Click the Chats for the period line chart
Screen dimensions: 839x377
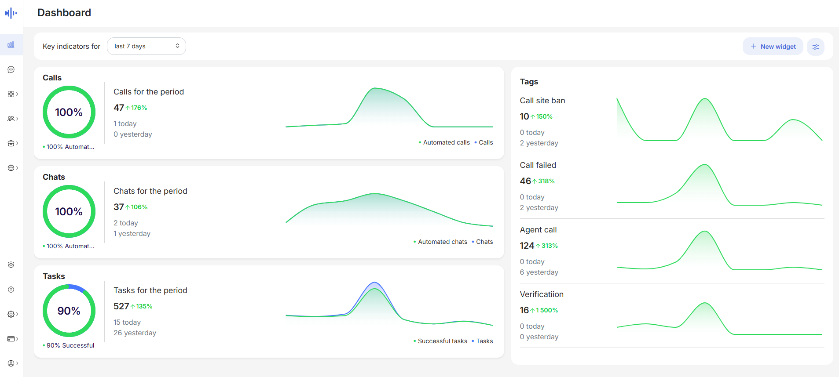click(389, 210)
